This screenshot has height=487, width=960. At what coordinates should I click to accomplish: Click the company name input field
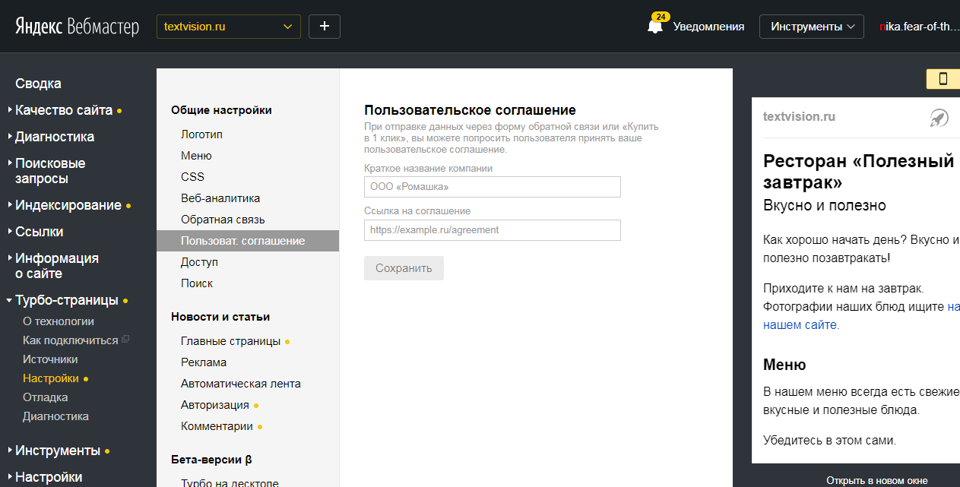click(x=492, y=186)
